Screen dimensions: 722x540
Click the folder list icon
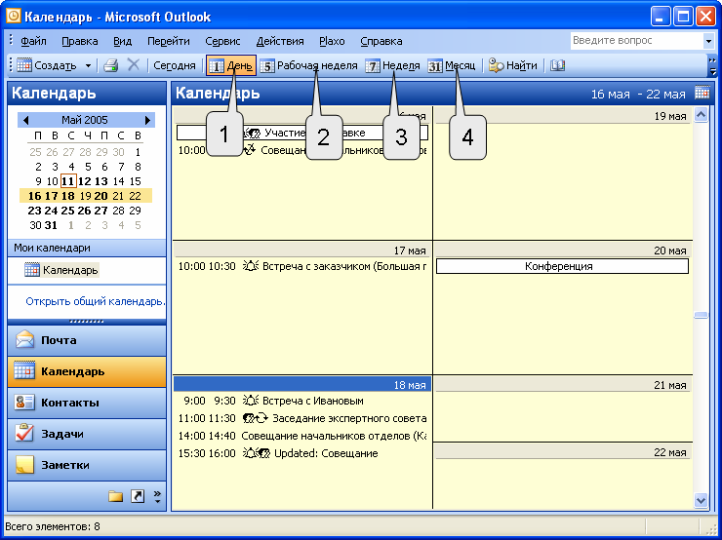click(x=115, y=496)
